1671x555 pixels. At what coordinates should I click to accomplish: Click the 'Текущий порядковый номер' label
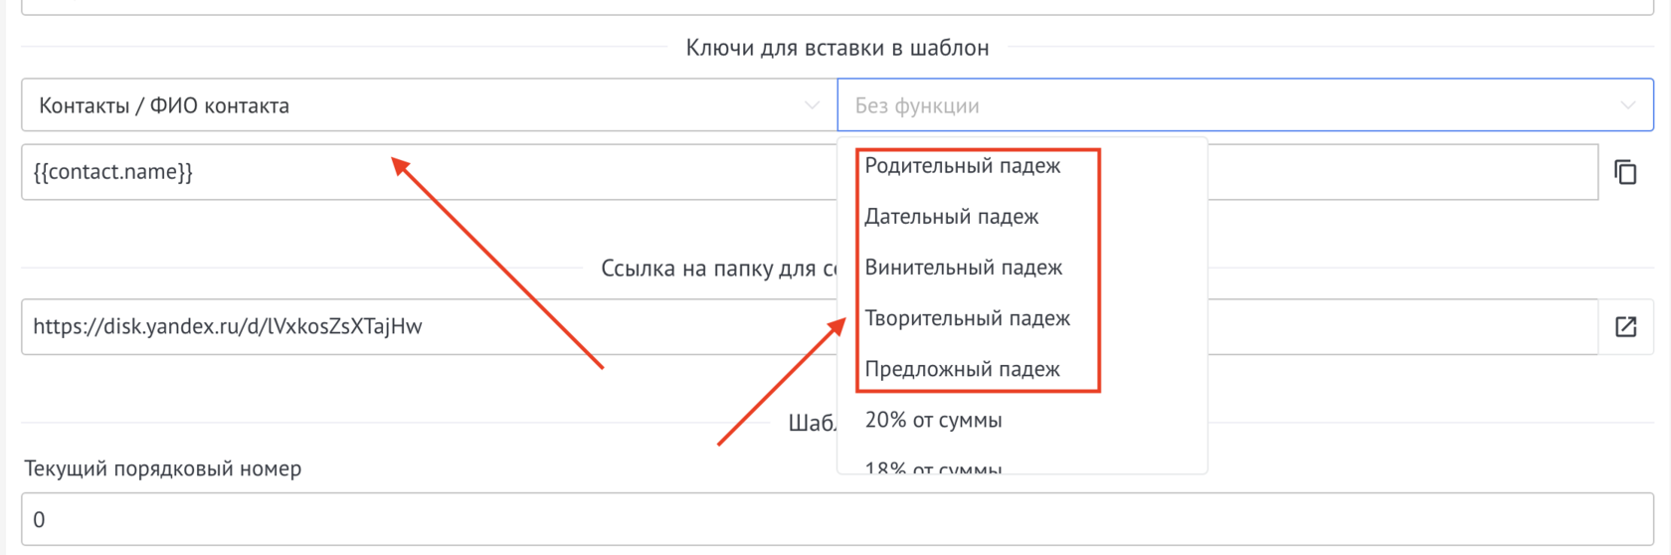(x=163, y=468)
